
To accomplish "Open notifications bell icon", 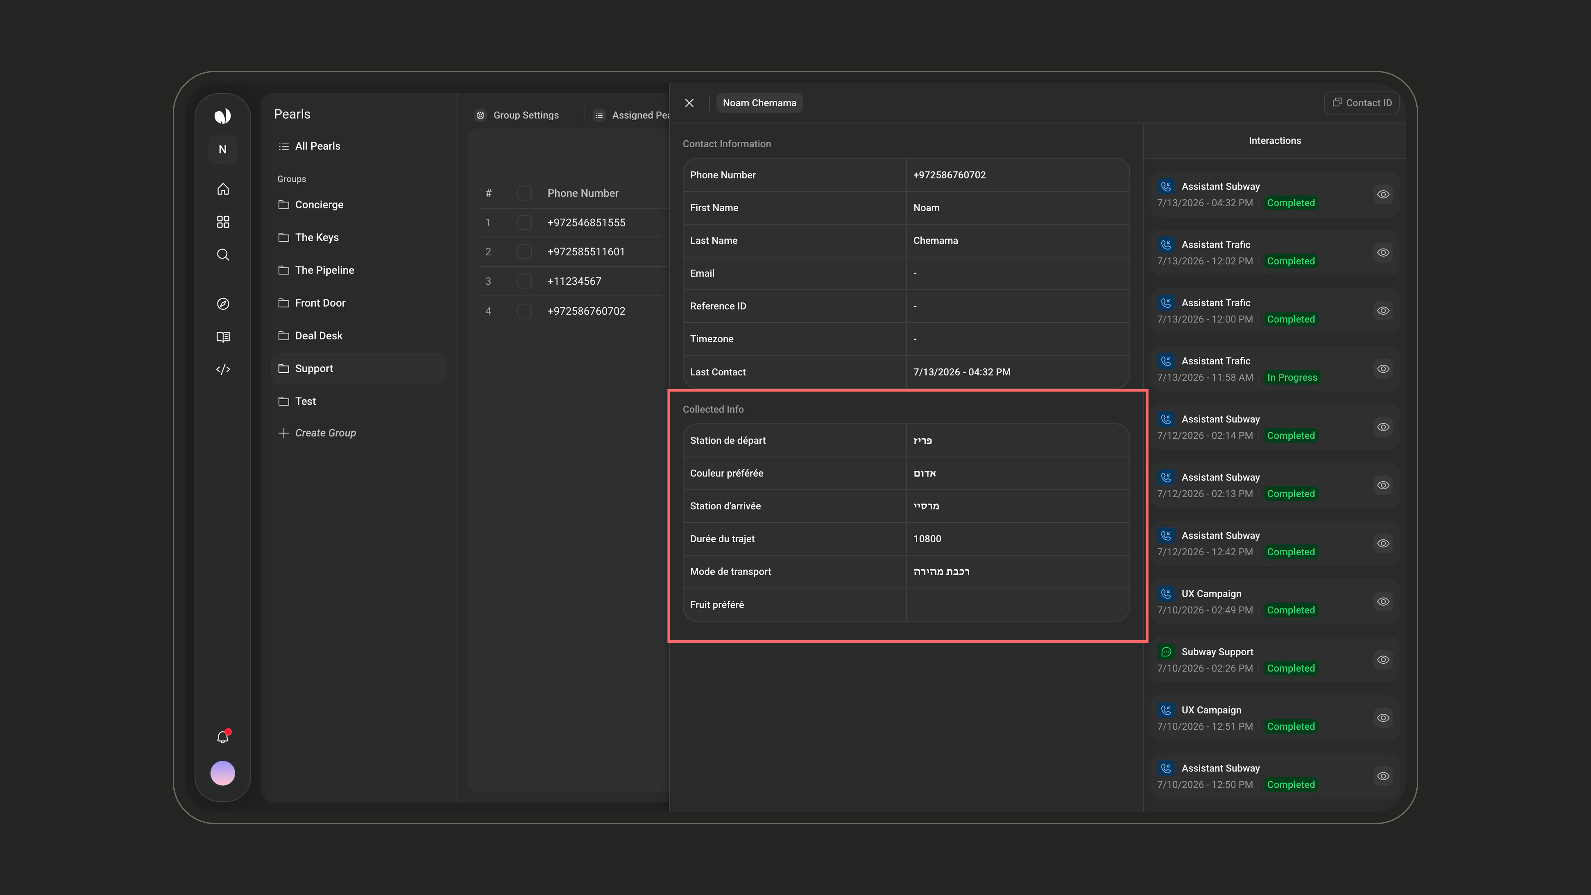I will [x=223, y=737].
